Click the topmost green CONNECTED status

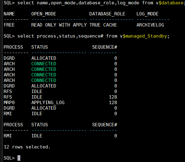[x=44, y=64]
